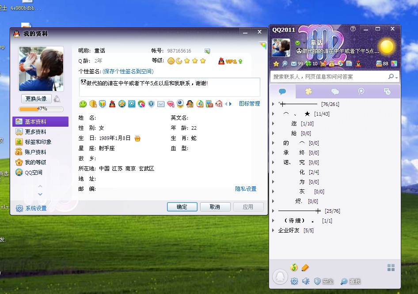This screenshot has height=294, width=418.
Task: Click the 47% profile completeness bar
Action: tap(41, 109)
